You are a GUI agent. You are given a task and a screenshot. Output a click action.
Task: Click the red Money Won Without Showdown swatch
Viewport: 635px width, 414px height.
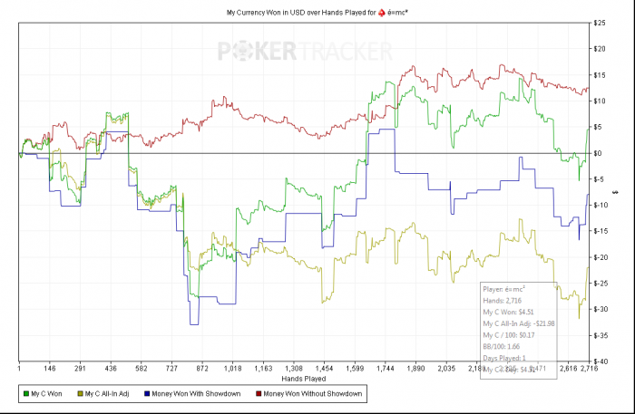(x=259, y=393)
